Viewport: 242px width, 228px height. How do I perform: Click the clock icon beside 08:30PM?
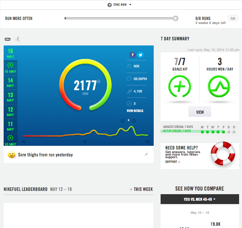(129, 79)
